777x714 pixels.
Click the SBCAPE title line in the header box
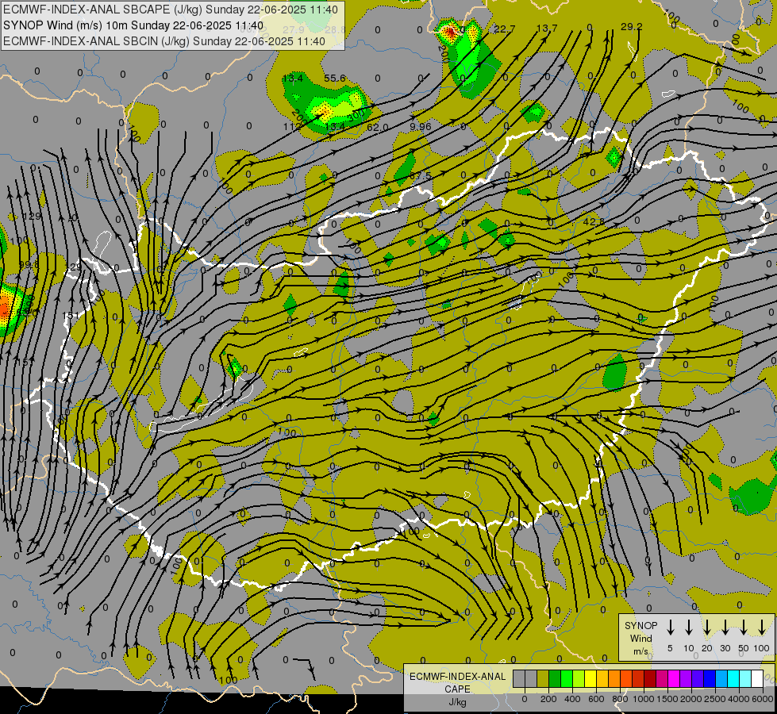pos(171,10)
